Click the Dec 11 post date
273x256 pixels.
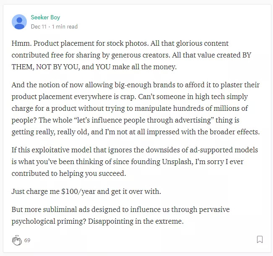[39, 26]
